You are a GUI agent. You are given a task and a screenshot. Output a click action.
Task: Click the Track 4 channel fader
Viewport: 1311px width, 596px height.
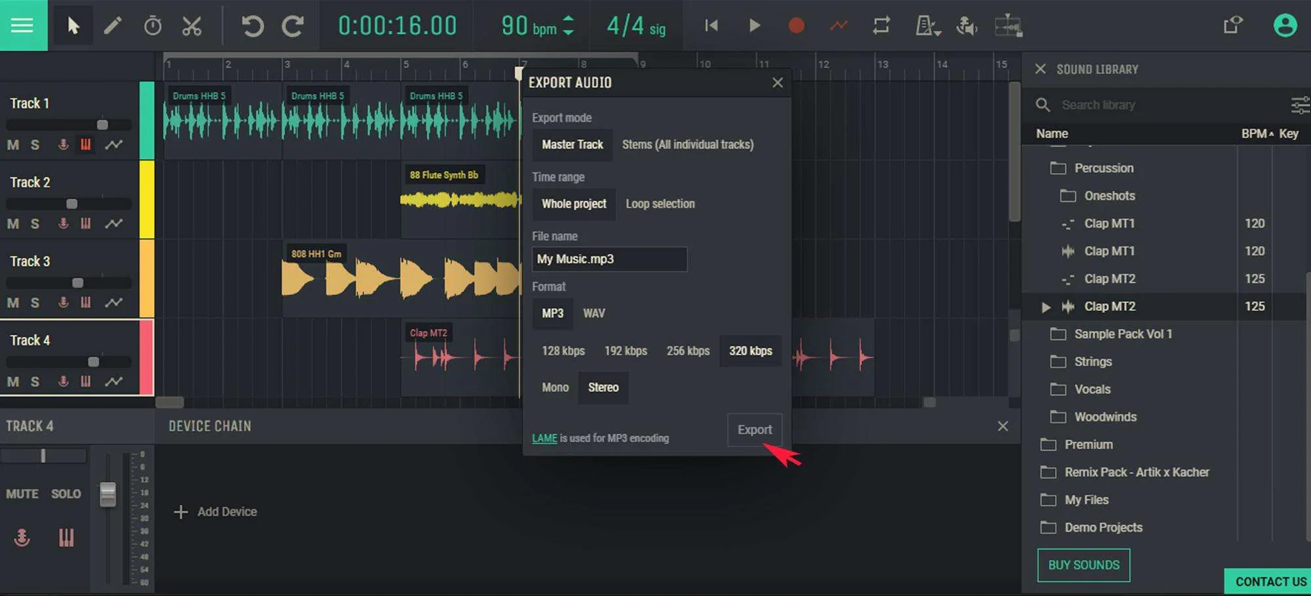click(108, 494)
